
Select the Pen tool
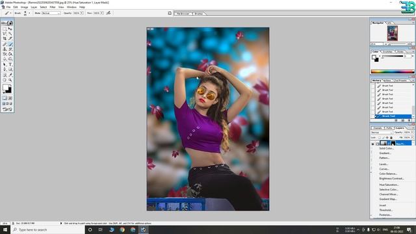tap(5, 70)
